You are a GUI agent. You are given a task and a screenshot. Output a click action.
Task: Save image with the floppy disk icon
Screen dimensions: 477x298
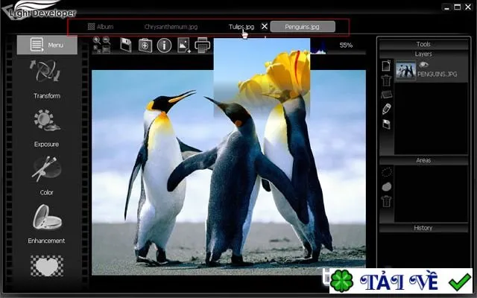point(126,45)
